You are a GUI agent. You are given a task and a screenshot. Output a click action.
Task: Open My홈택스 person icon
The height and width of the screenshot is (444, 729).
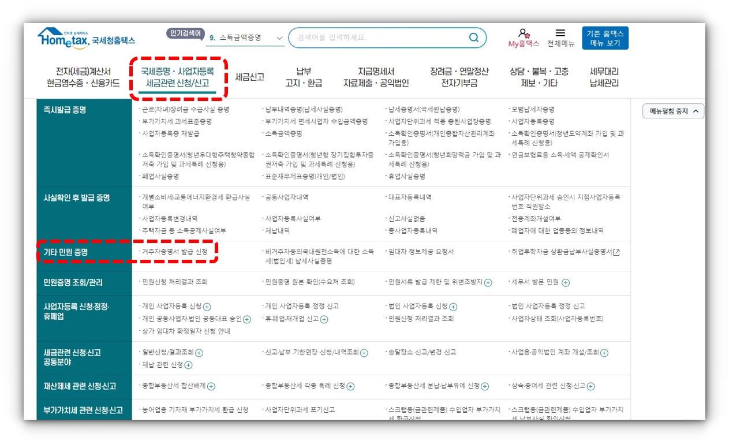pyautogui.click(x=524, y=33)
